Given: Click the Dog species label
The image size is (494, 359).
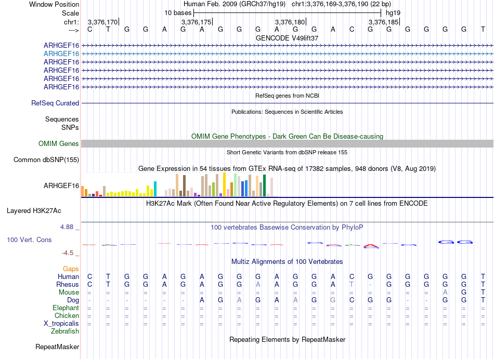Looking at the screenshot, I should [x=73, y=300].
